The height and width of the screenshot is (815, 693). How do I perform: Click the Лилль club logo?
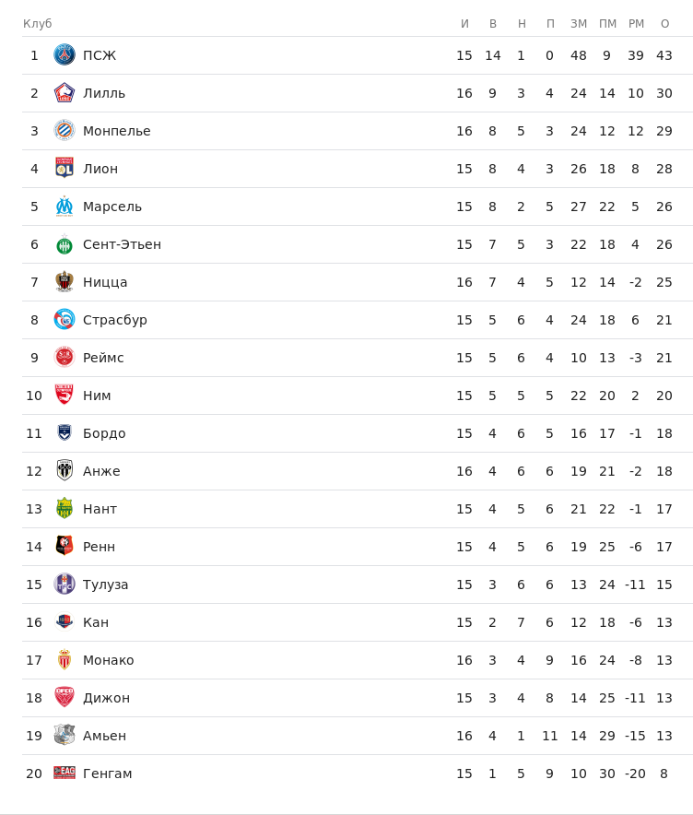pos(65,93)
